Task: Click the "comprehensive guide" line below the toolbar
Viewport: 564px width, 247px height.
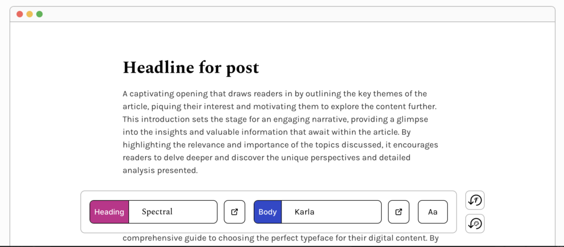Action: [280, 239]
